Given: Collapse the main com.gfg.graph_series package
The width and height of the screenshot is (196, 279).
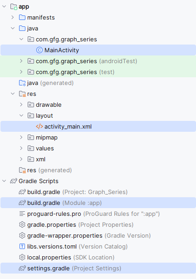Looking at the screenshot, I should coord(21,39).
